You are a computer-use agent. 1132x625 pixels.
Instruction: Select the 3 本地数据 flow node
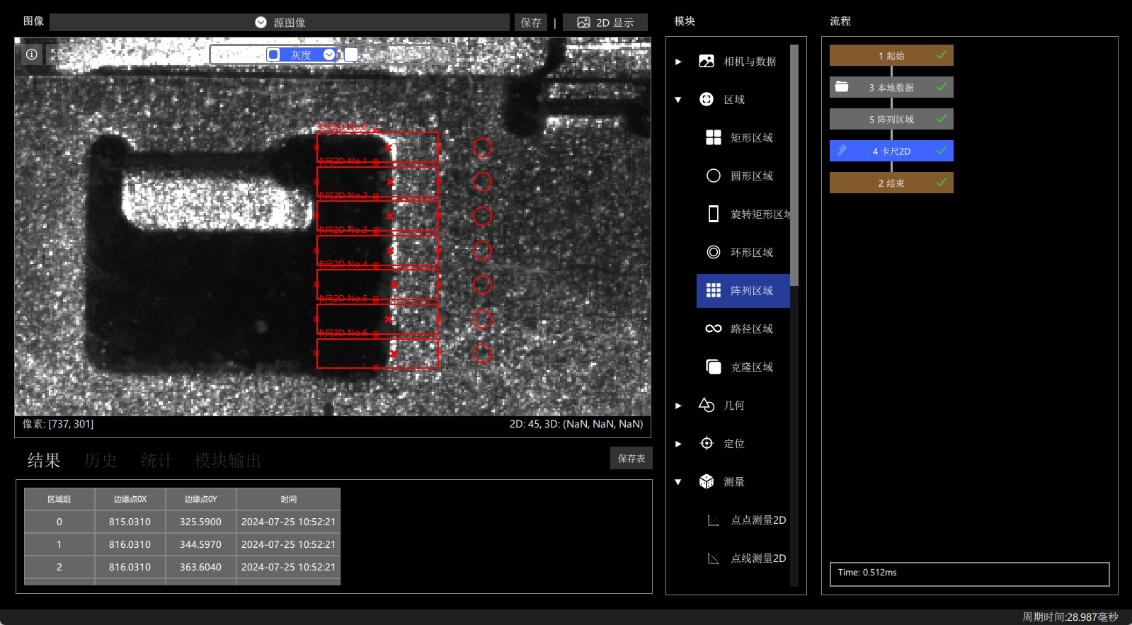891,87
